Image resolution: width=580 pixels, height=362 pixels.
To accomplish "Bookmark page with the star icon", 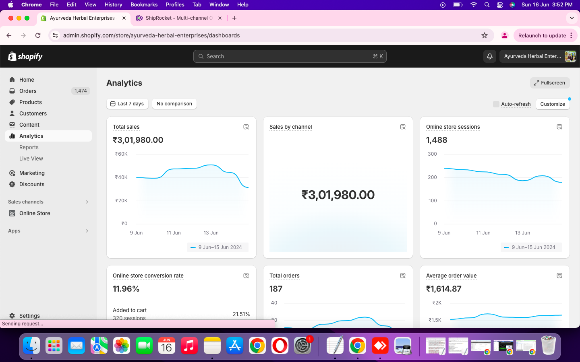I will tap(485, 35).
